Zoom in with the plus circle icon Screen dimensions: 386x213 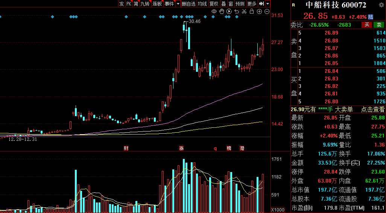click(x=259, y=11)
